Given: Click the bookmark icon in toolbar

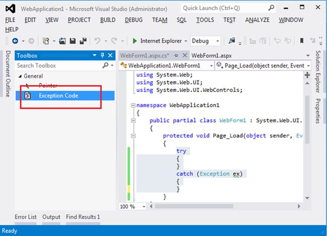Looking at the screenshot, I should point(302,41).
